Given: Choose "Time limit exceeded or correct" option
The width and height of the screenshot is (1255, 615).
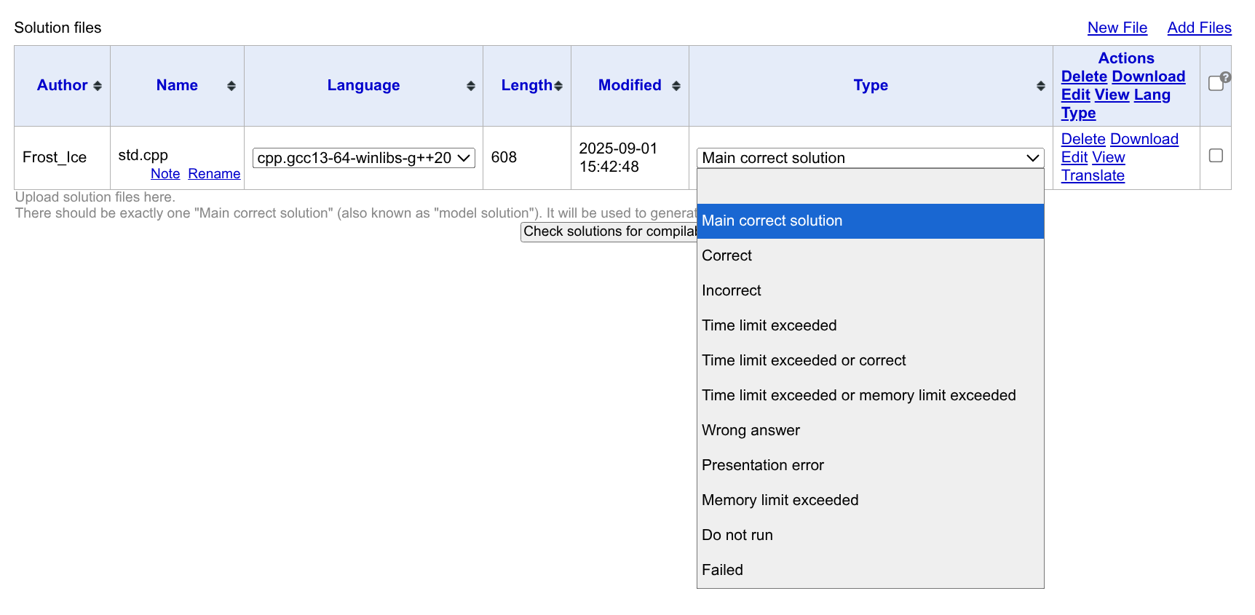Looking at the screenshot, I should [x=804, y=360].
